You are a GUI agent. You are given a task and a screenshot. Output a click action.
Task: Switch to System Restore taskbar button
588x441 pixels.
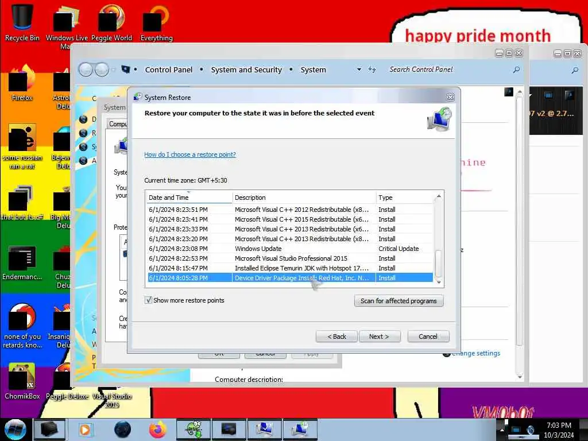click(300, 430)
